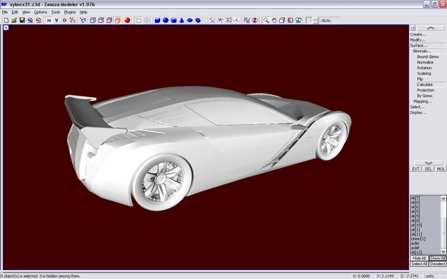Toggle the H mode button

(x=48, y=20)
